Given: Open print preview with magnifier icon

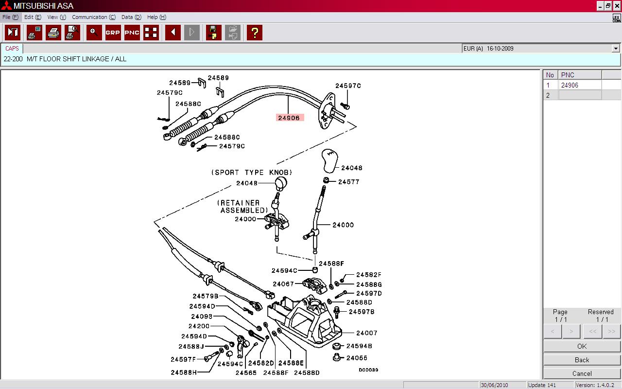Looking at the screenshot, I should point(72,33).
